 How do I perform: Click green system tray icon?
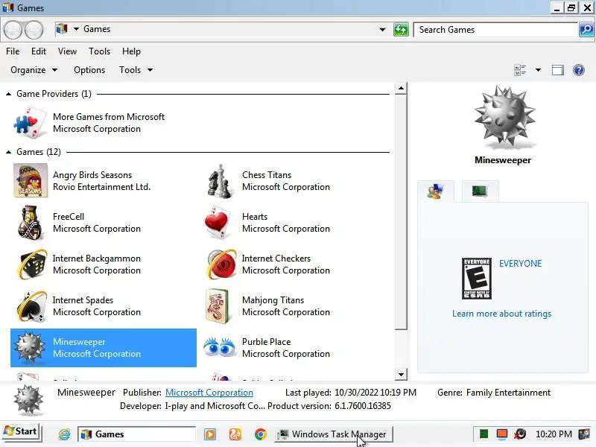(484, 434)
